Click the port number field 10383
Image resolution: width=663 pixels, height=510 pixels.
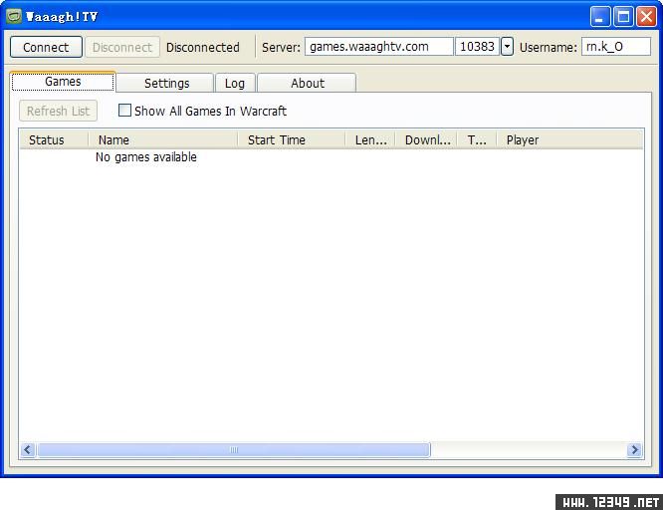coord(478,47)
